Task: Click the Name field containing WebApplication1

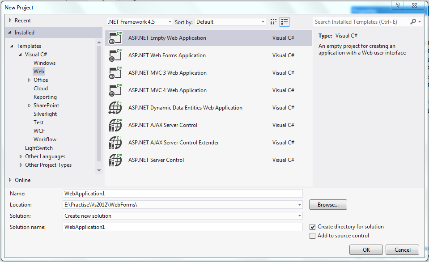Action: click(183, 193)
